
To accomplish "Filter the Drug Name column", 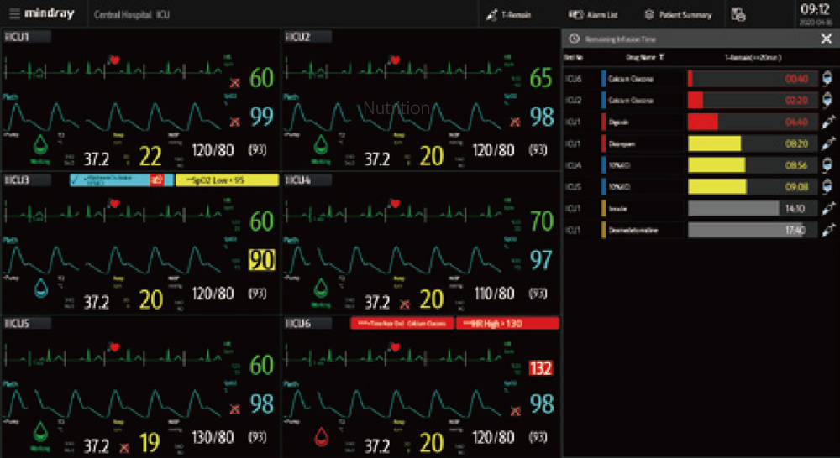I will coord(661,57).
